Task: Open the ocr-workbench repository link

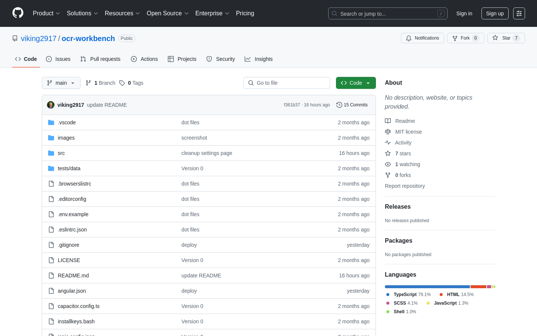Action: coord(88,38)
